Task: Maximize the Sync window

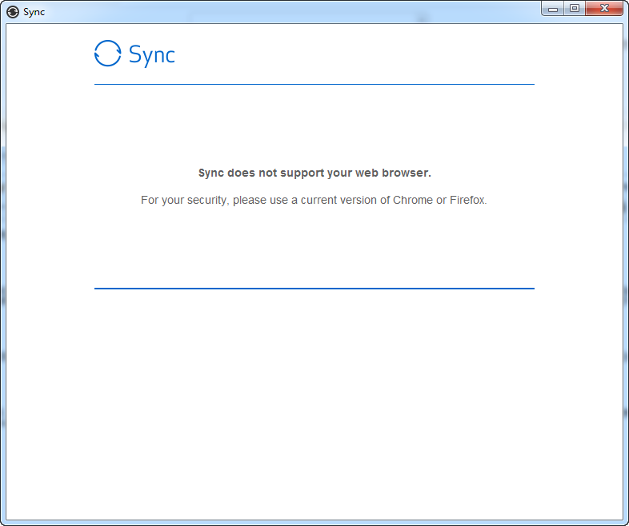Action: (x=574, y=9)
